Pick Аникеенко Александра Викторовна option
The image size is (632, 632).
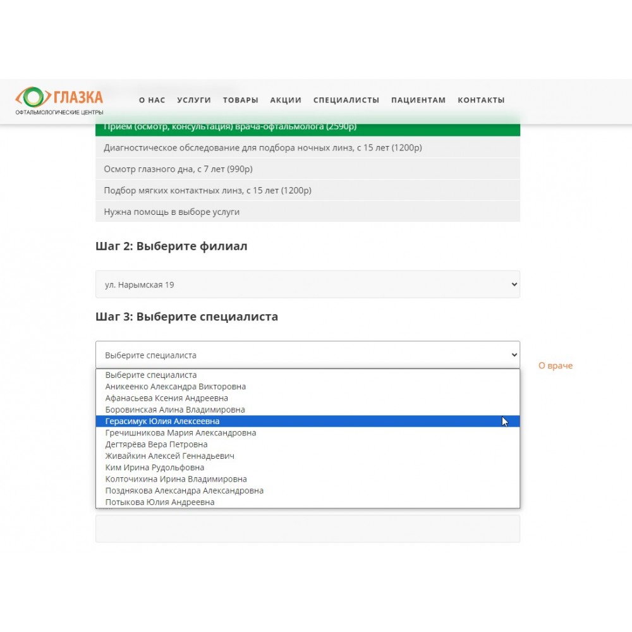click(176, 386)
